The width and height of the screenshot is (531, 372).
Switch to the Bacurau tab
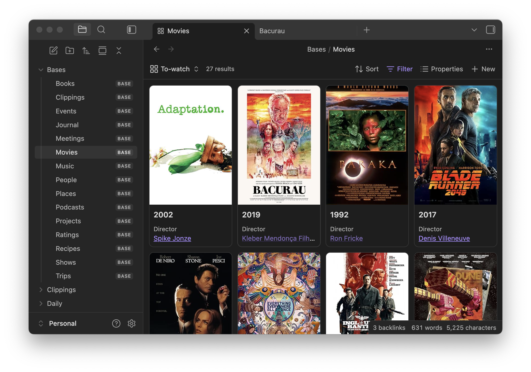pos(272,31)
